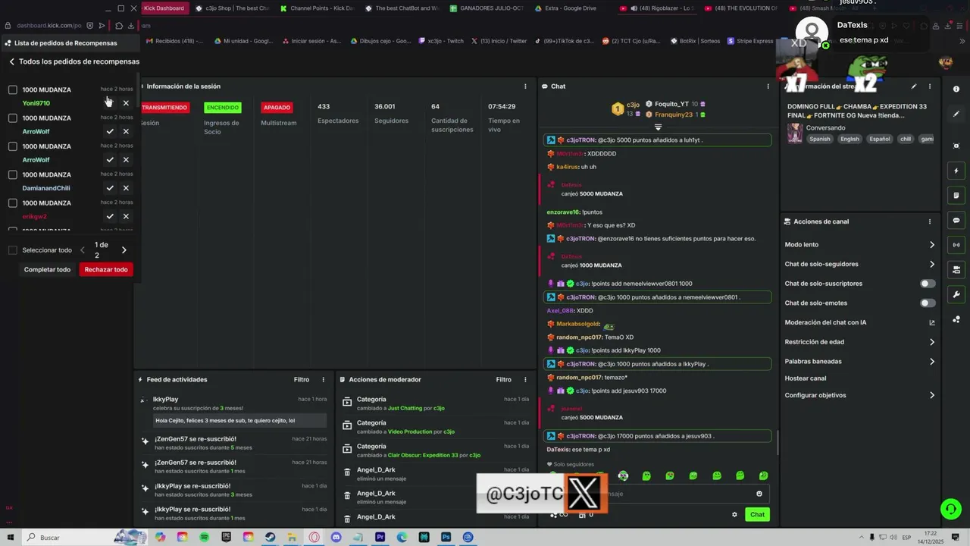Check second ArroWolf request checkbox
The height and width of the screenshot is (546, 970).
click(x=13, y=146)
